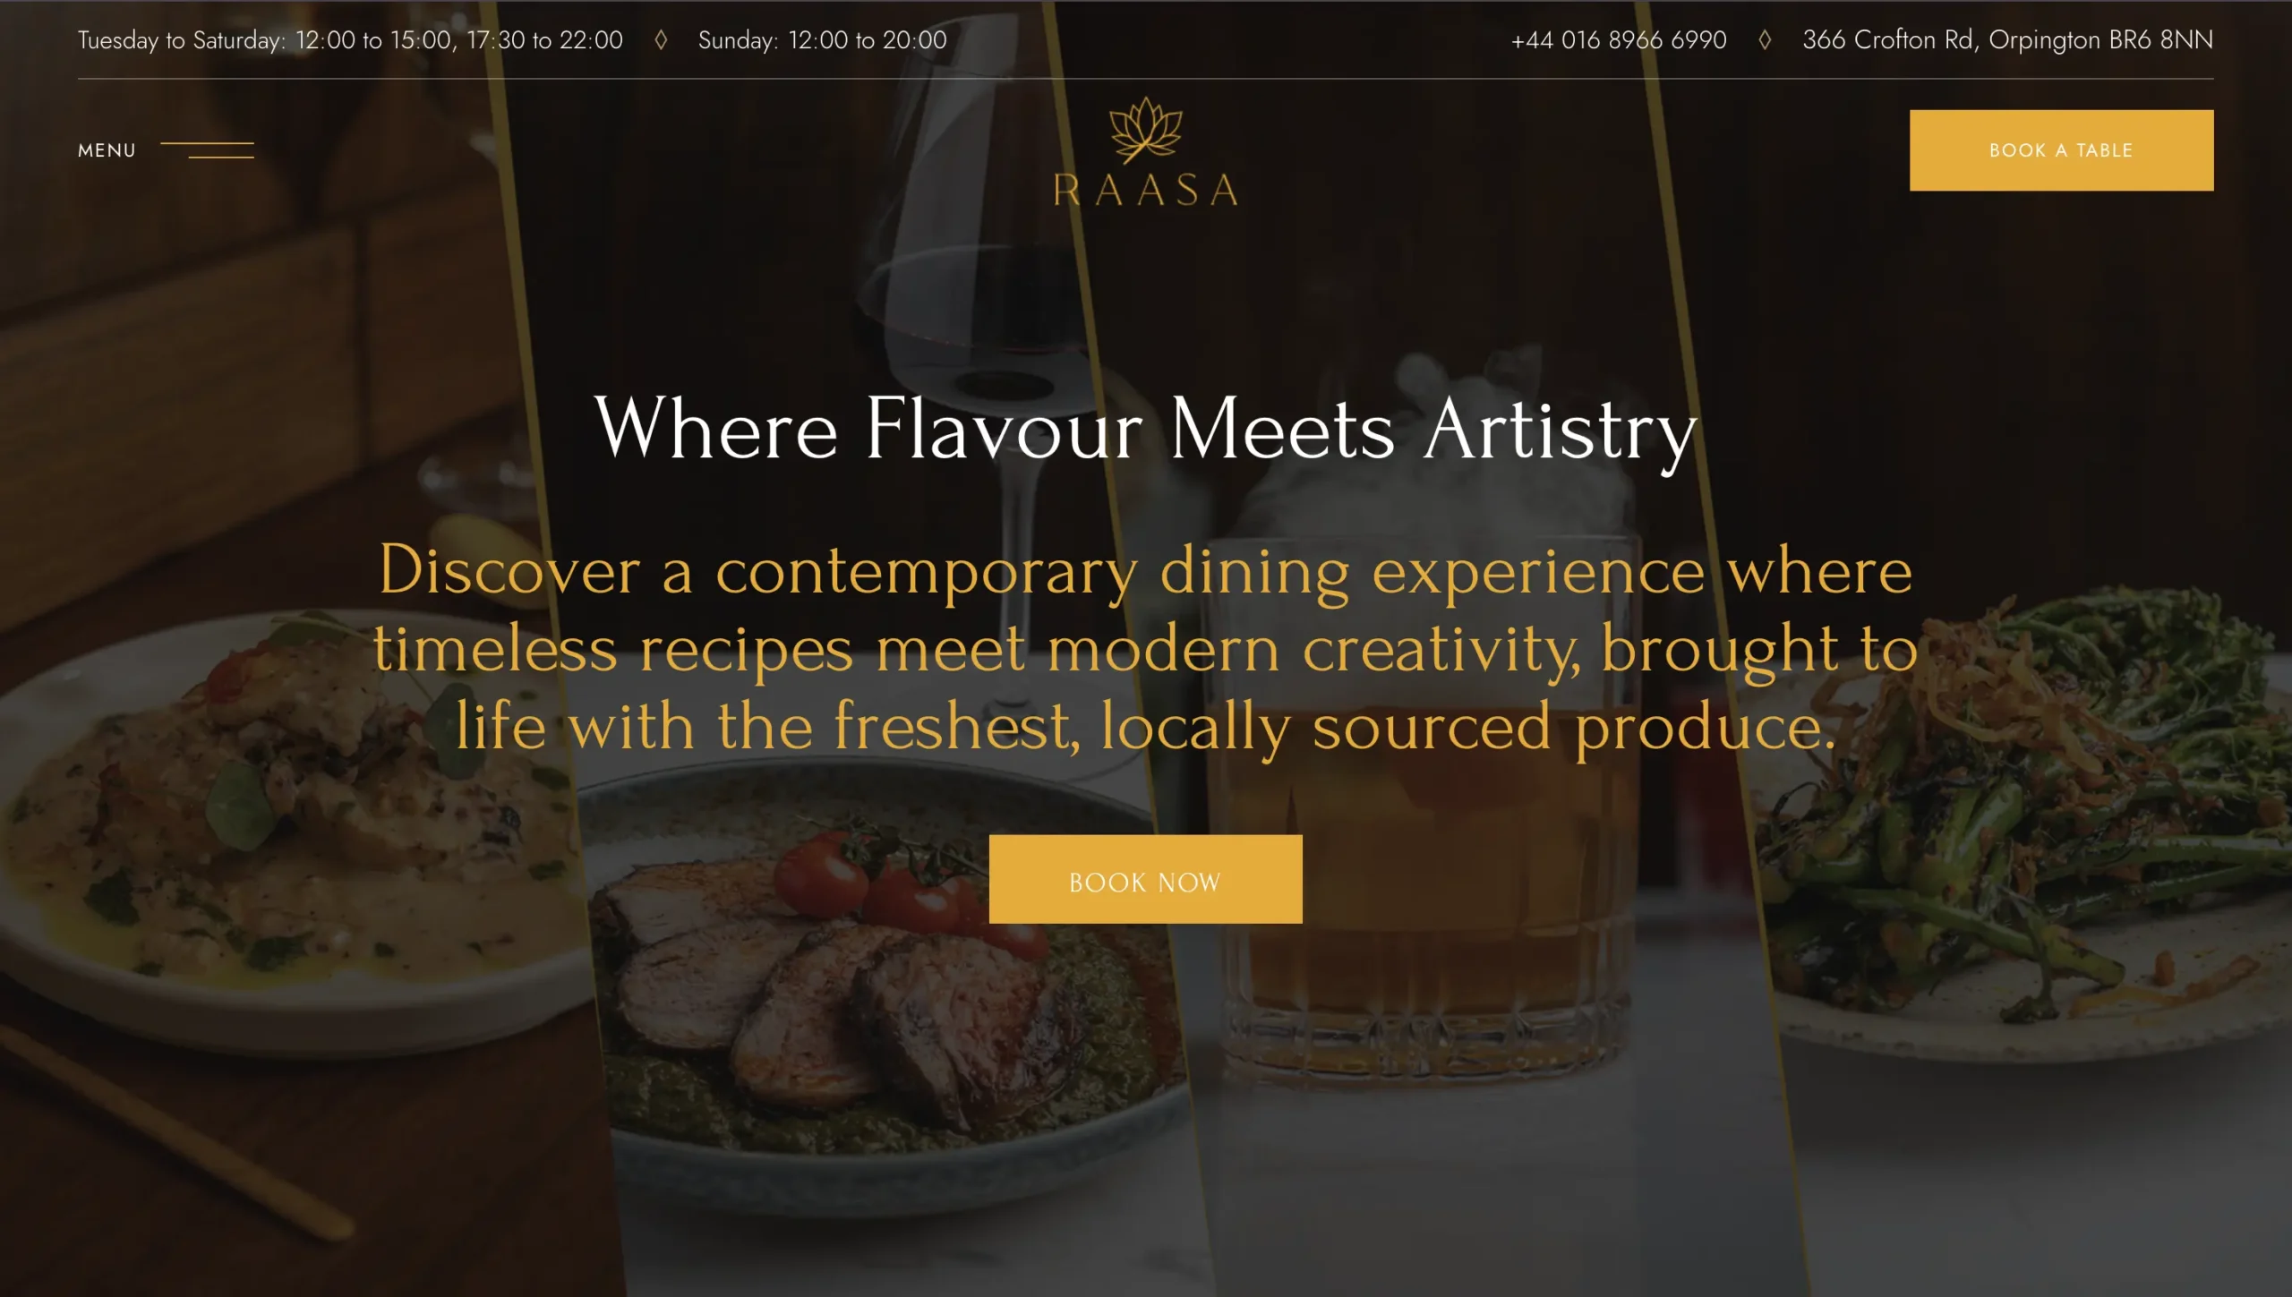The image size is (2292, 1297).
Task: Click the BOOK NOW button
Action: [x=1145, y=879]
